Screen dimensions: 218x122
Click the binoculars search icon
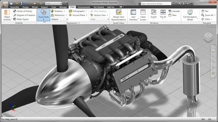173,4
